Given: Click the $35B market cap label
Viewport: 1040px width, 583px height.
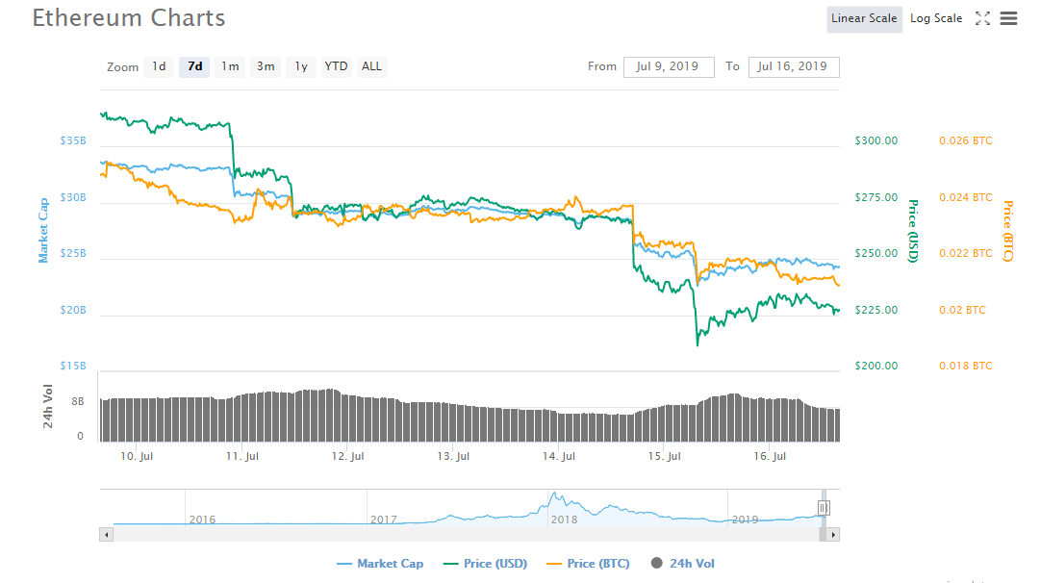Looking at the screenshot, I should [73, 140].
